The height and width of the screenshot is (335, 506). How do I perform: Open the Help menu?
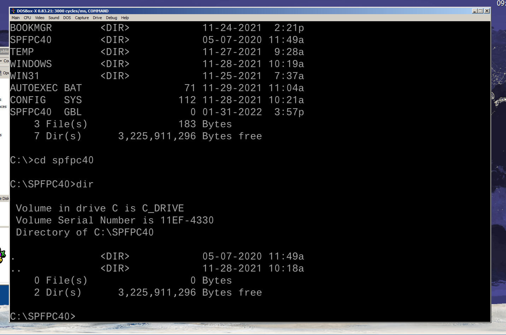pos(125,18)
